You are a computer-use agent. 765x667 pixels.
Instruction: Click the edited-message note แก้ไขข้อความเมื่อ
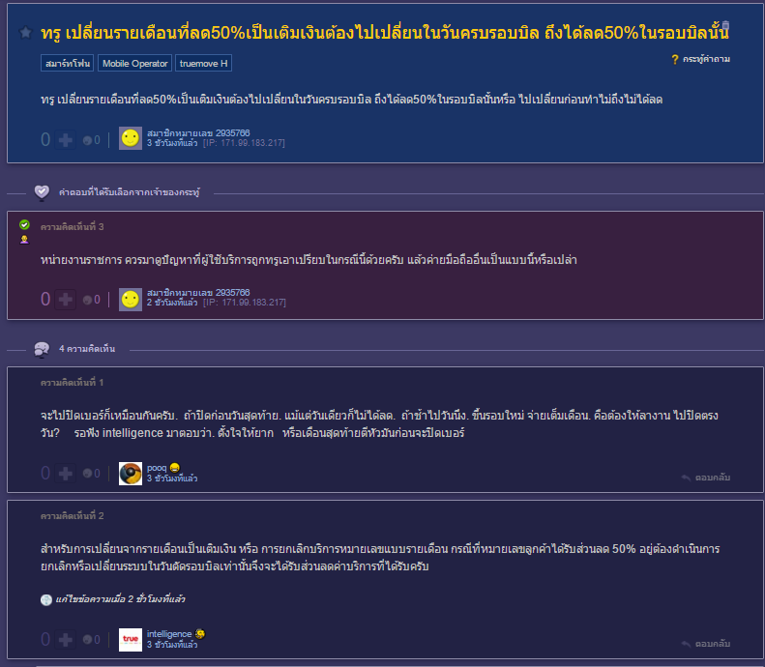click(x=121, y=599)
